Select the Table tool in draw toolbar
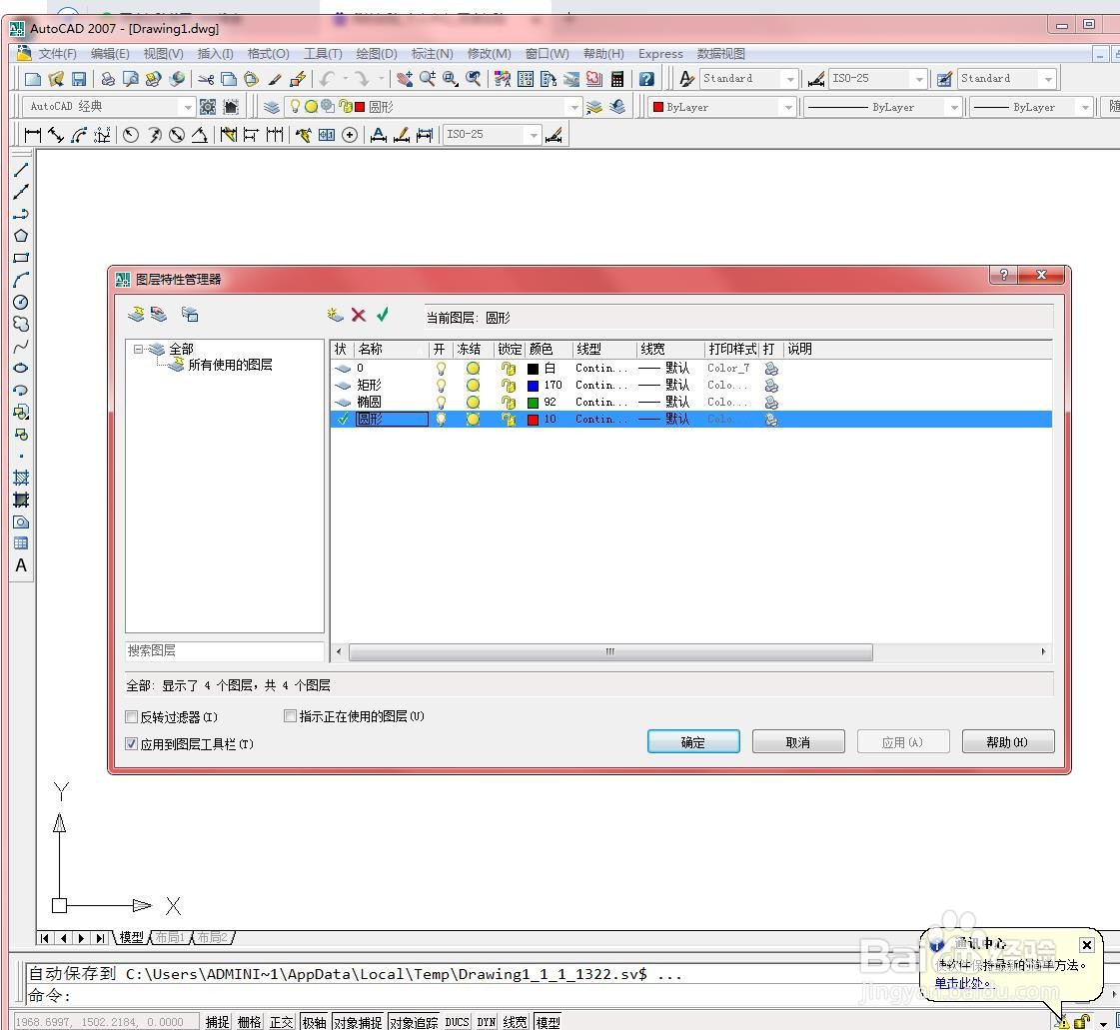This screenshot has height=1030, width=1120. pyautogui.click(x=21, y=543)
